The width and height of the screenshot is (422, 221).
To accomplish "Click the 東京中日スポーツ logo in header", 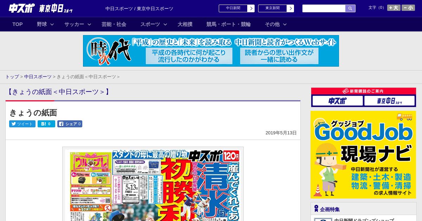I will click(x=56, y=8).
